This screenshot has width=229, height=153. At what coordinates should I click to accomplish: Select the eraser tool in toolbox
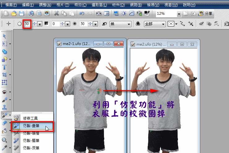4,123
